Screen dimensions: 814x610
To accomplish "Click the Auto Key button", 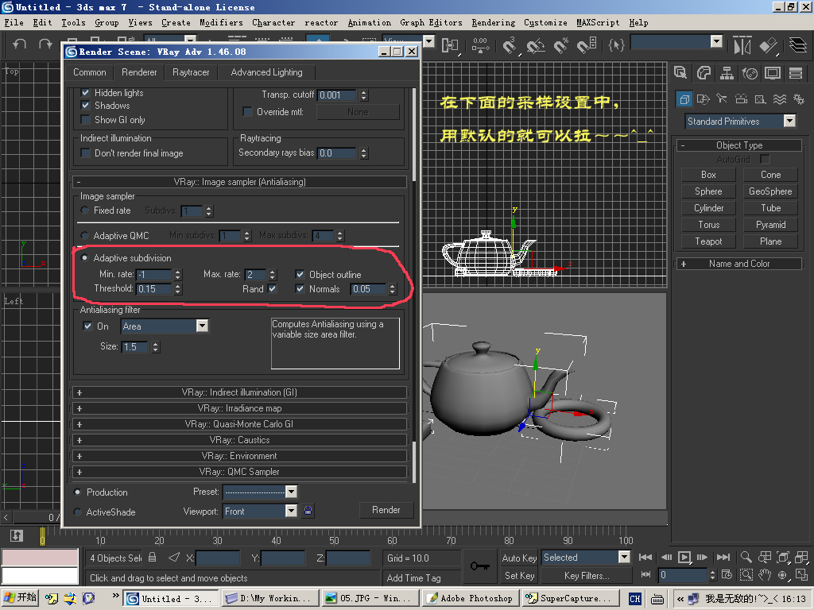I will pos(519,558).
